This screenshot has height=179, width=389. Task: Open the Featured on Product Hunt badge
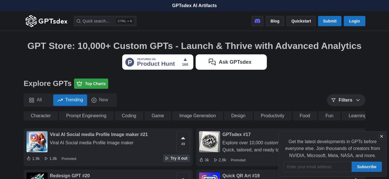point(158,62)
